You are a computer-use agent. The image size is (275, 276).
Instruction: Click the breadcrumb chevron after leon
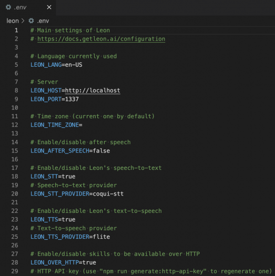pos(23,21)
